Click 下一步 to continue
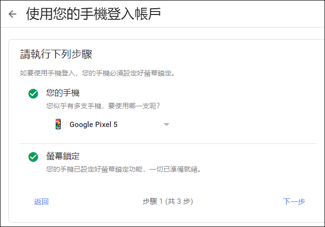 tap(294, 201)
